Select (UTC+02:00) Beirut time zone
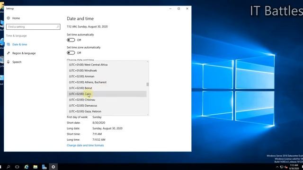Viewport: 303px width, 170px height. tap(107, 88)
